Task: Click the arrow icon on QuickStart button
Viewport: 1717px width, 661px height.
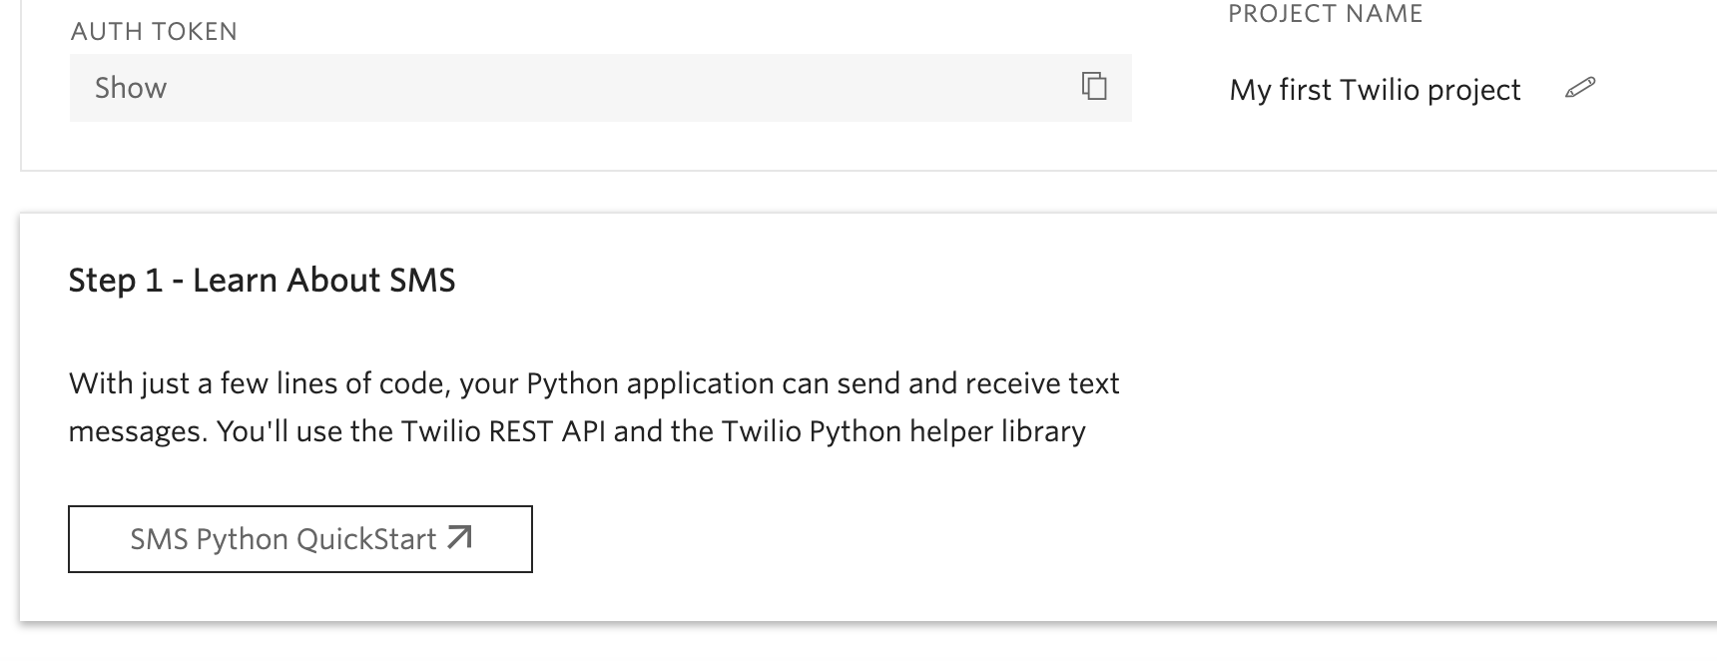Action: point(459,538)
